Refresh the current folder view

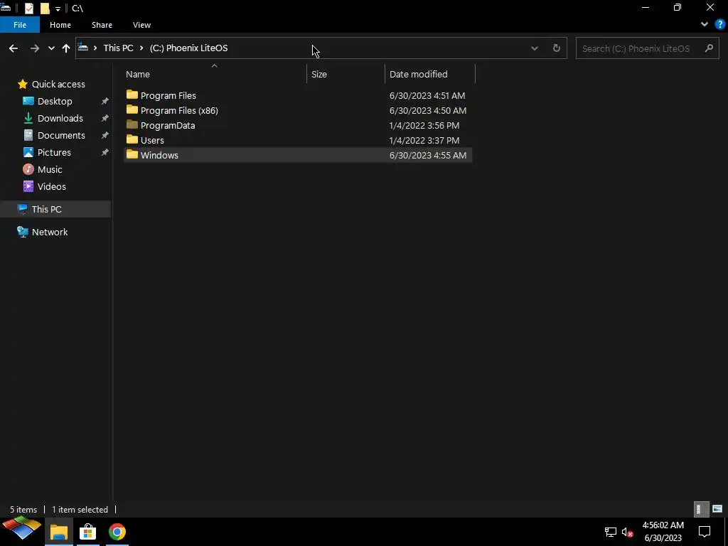click(556, 48)
